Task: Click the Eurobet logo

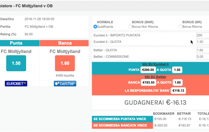Action: coord(16,84)
